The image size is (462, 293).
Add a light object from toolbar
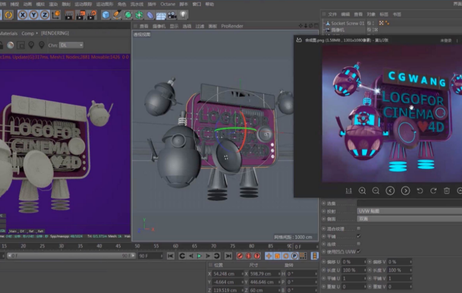(x=183, y=15)
